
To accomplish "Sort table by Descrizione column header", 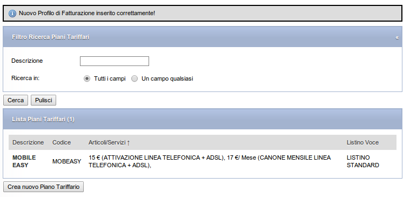I will 28,142.
